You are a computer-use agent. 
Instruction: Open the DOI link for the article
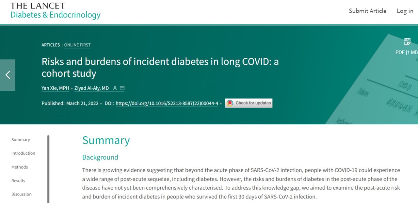tap(167, 103)
